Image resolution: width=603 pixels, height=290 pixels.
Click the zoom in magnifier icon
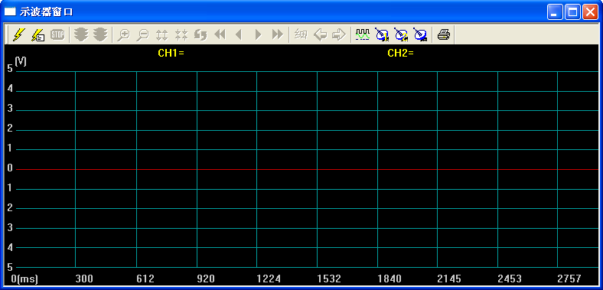(x=123, y=35)
